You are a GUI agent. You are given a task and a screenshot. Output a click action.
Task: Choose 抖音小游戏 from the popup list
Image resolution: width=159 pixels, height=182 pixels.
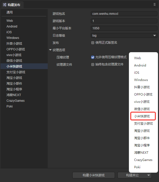coord(142,87)
